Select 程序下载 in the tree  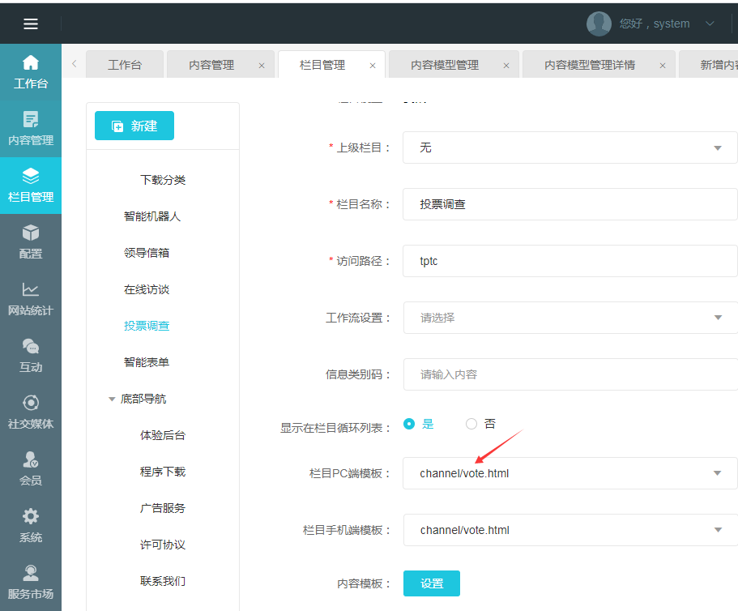[x=163, y=472]
